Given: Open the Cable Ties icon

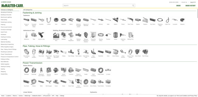Looking at the screenshot, I should [x=168, y=20].
